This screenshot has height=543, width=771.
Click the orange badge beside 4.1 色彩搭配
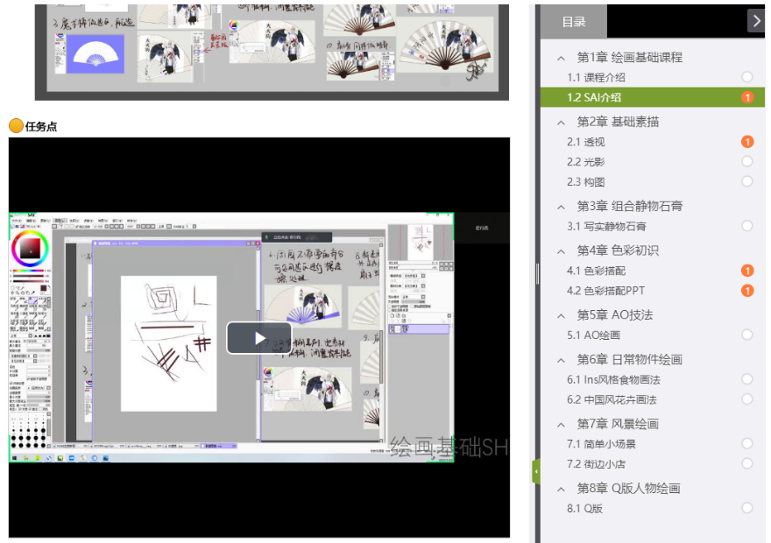point(747,271)
